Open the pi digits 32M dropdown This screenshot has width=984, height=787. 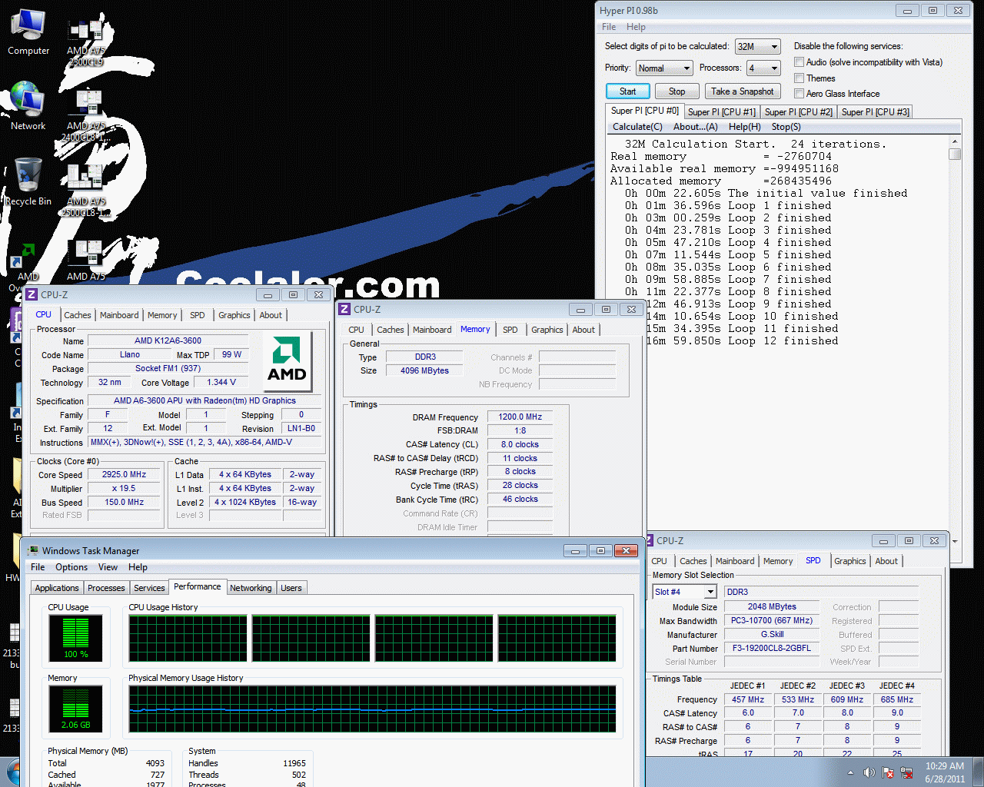pyautogui.click(x=758, y=47)
